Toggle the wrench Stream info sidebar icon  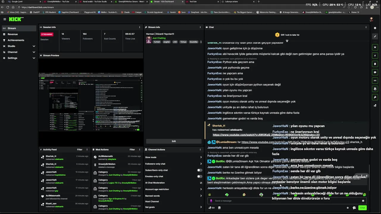[x=375, y=97]
